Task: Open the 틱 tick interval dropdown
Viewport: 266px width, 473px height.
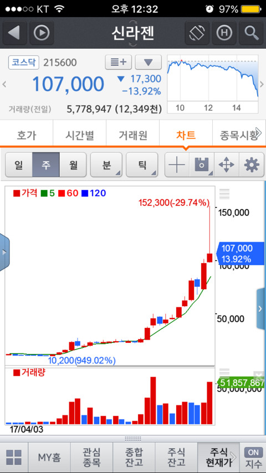Action: [142, 164]
